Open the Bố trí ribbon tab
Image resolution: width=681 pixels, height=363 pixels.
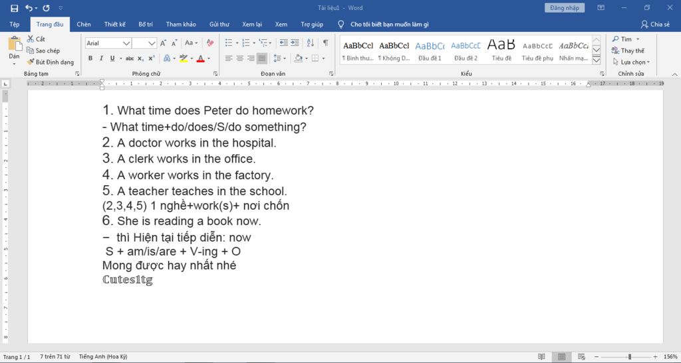(x=146, y=24)
